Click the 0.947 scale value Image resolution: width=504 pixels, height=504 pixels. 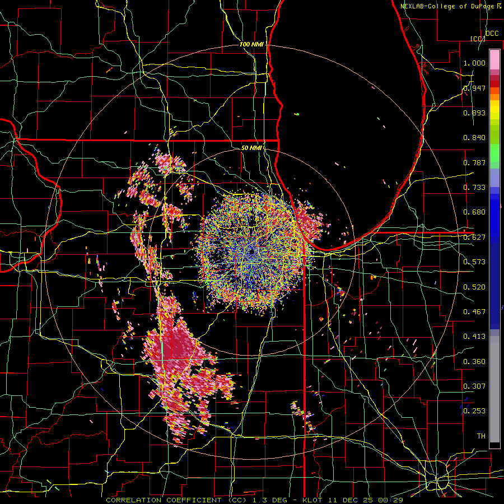tap(474, 88)
